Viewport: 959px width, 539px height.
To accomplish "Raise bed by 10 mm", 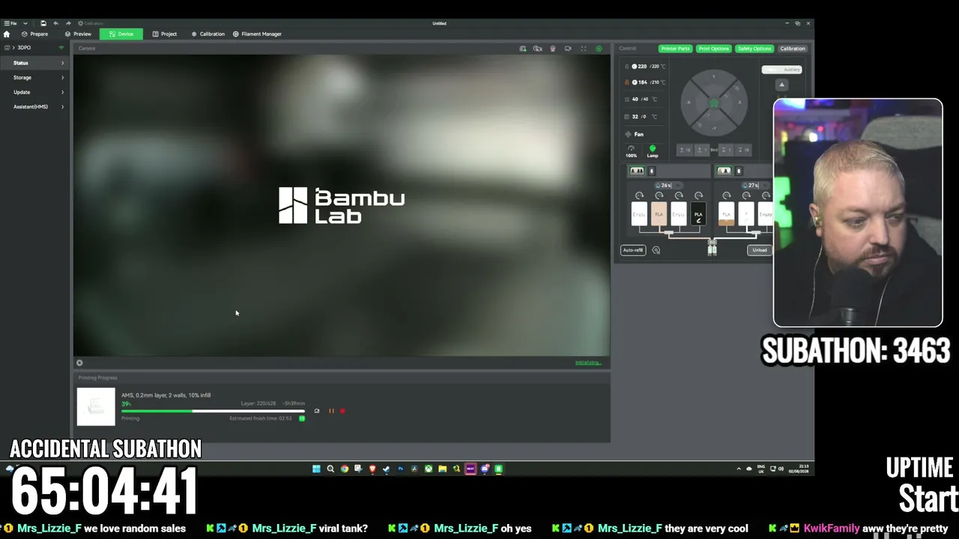I will point(684,150).
